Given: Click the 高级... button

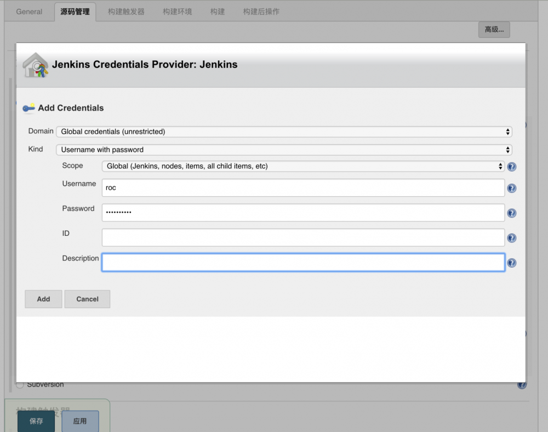Looking at the screenshot, I should click(x=494, y=30).
